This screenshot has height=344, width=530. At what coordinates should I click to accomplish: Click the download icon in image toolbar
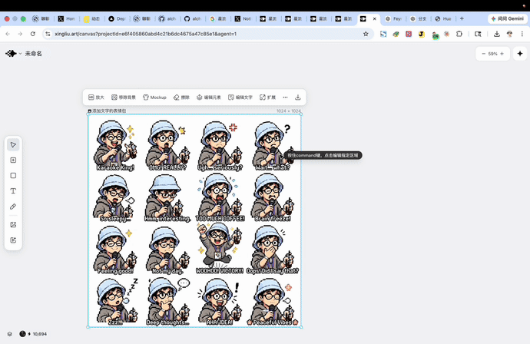tap(298, 98)
